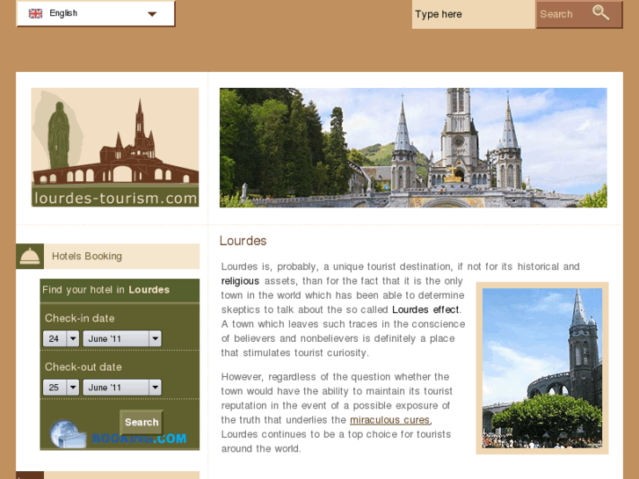Viewport: 639px width, 479px height.
Task: Open the 'miraculous cures' link
Action: tap(389, 420)
